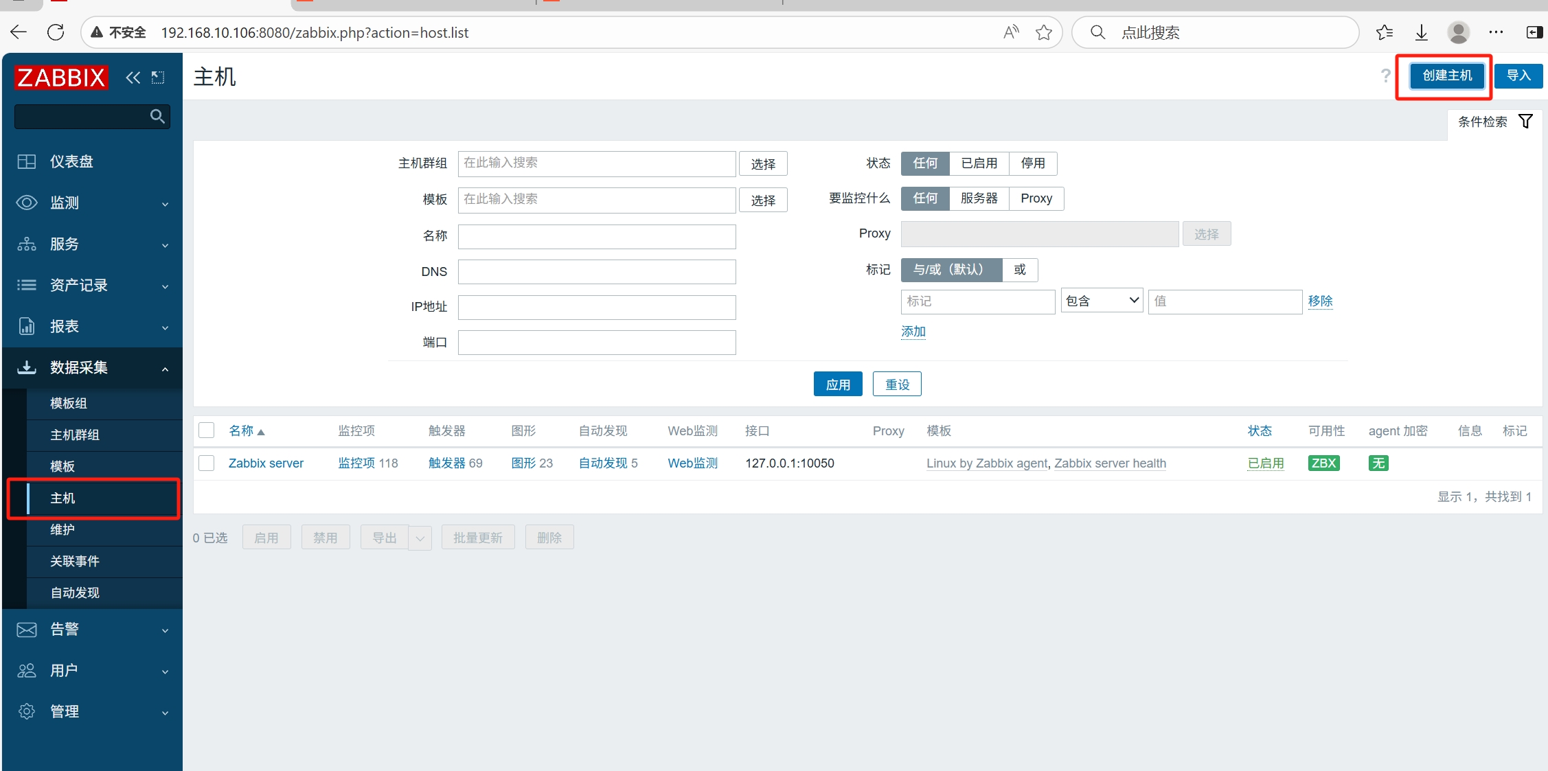Add page to favorites star icon
The image size is (1548, 771).
(1044, 32)
